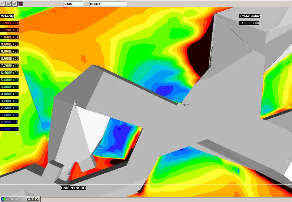Restore the VR Viewer window
This screenshot has width=292, height=202.
[28, 199]
